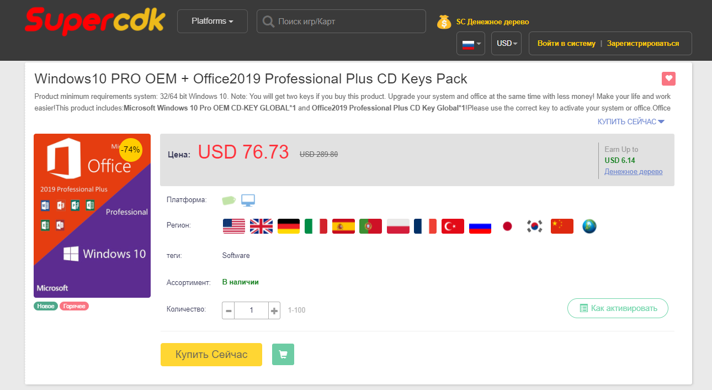Open the language flag dropdown
Screen dimensions: 712x390
[x=470, y=43]
